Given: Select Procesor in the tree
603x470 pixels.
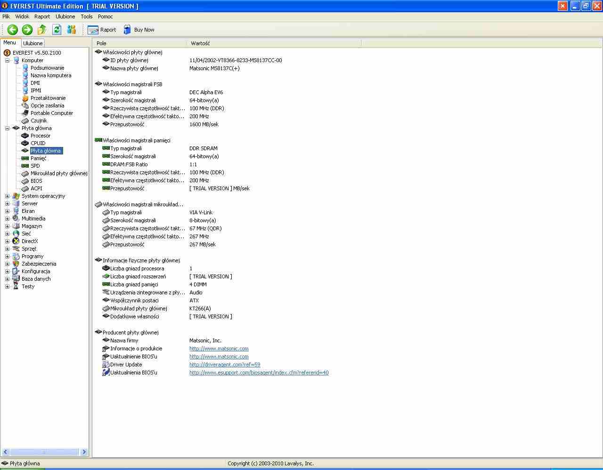Looking at the screenshot, I should (x=41, y=136).
